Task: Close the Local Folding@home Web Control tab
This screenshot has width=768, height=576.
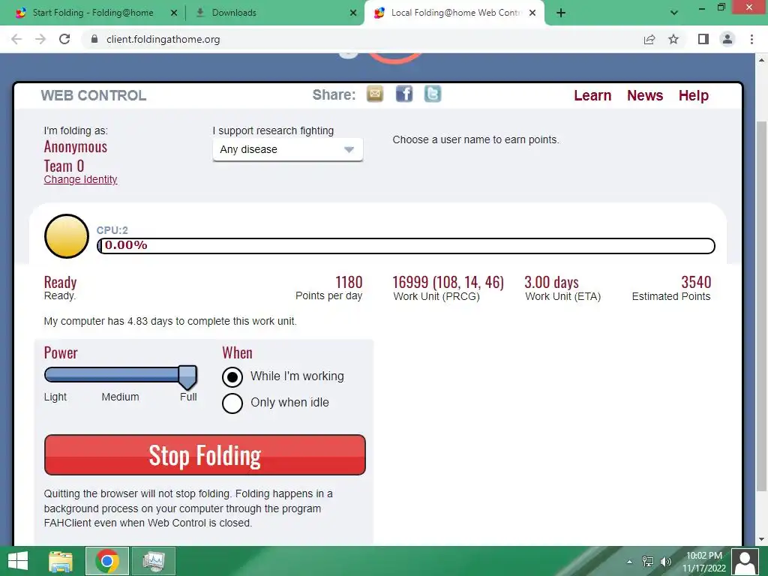Action: click(532, 13)
